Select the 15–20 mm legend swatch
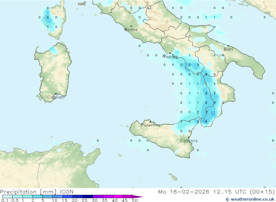Viewport: 276px width, 202px height. tap(68, 196)
